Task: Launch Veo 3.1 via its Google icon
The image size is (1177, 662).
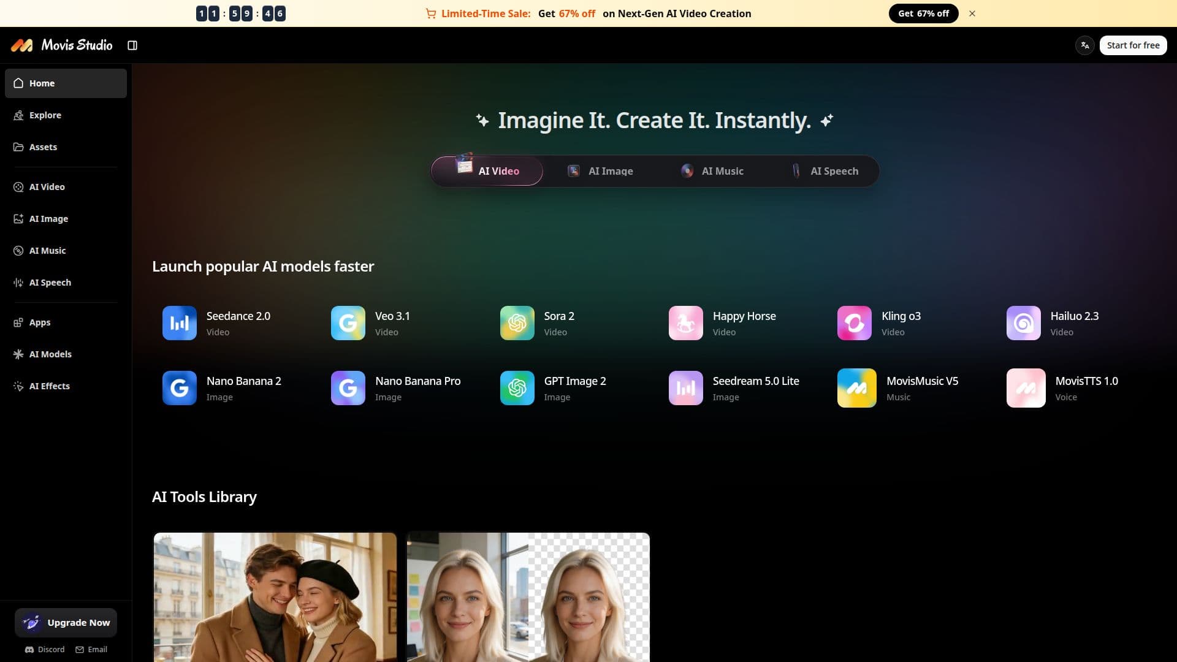Action: (348, 323)
